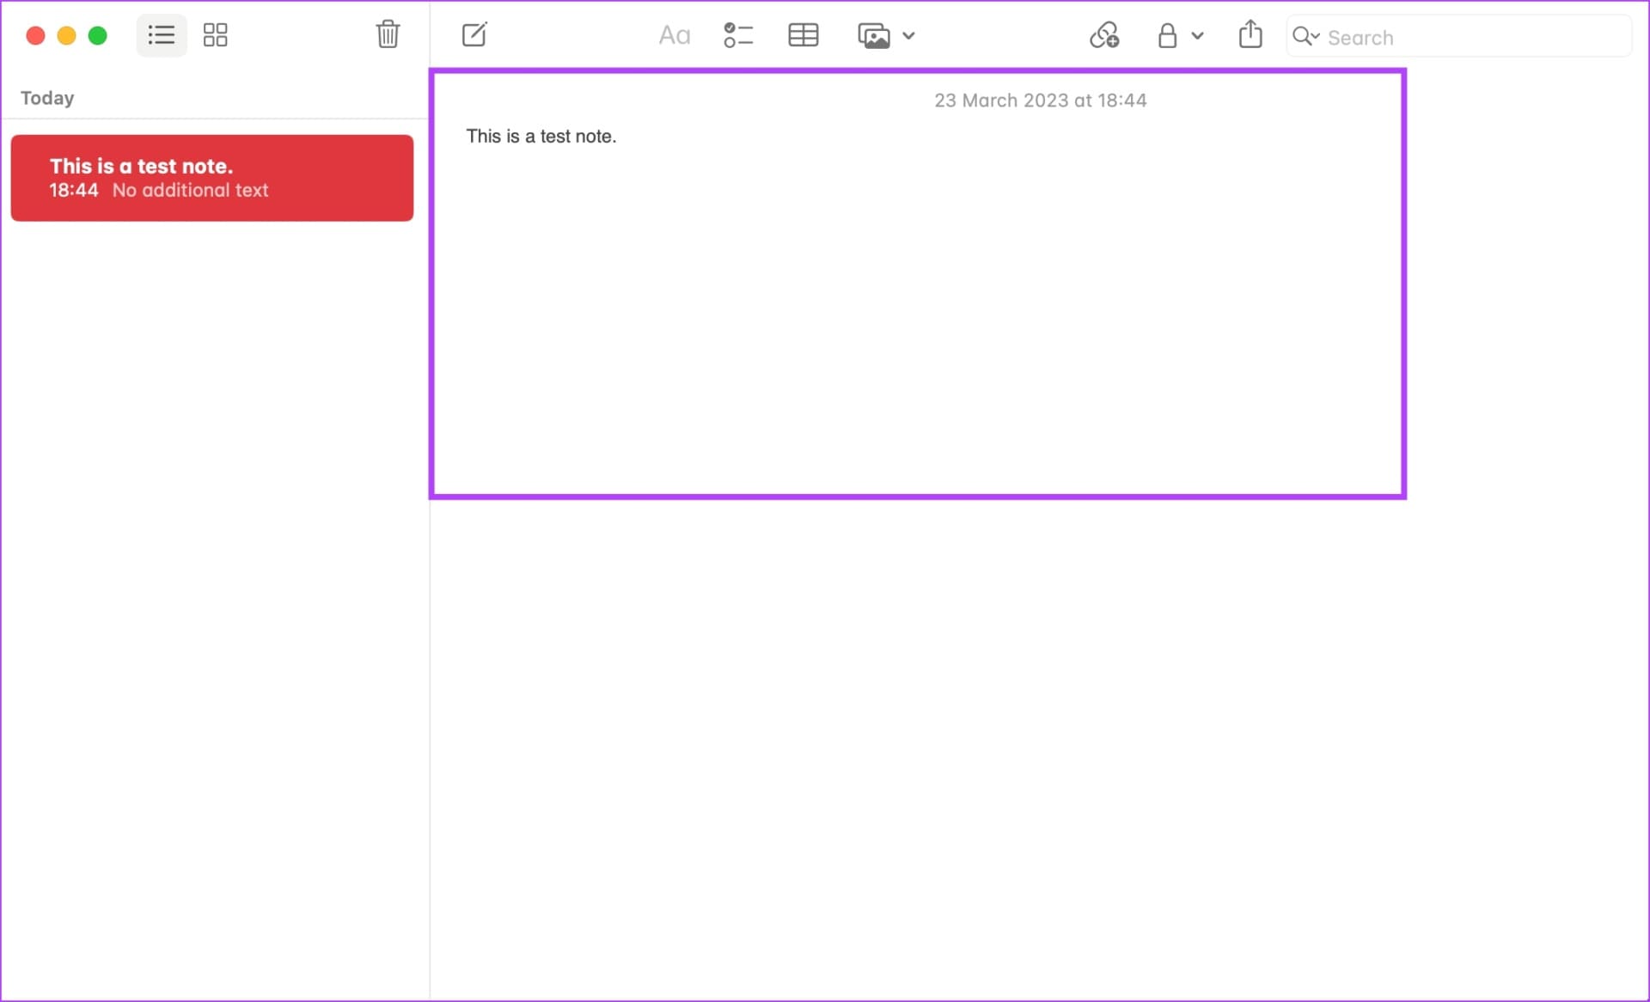Click the date '23 March 2023 at 18:44'
Viewport: 1650px width, 1002px height.
click(x=1041, y=101)
